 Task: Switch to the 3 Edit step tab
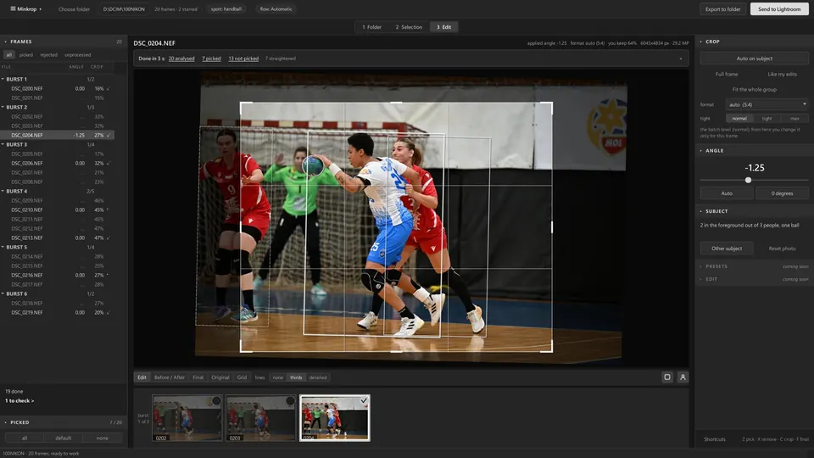[x=443, y=27]
